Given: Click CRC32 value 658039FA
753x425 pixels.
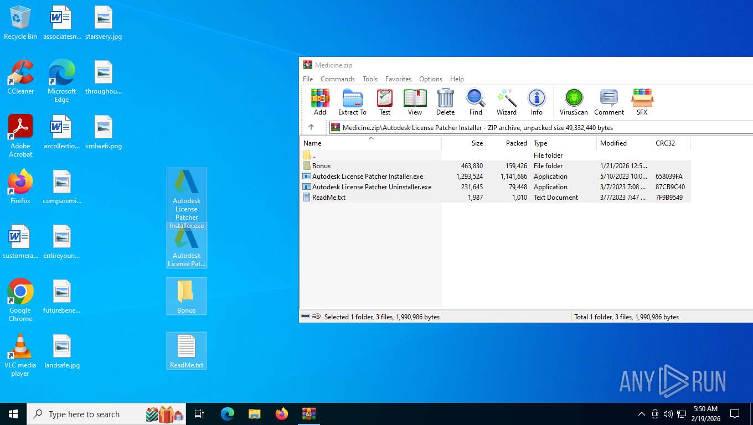Looking at the screenshot, I should [669, 177].
